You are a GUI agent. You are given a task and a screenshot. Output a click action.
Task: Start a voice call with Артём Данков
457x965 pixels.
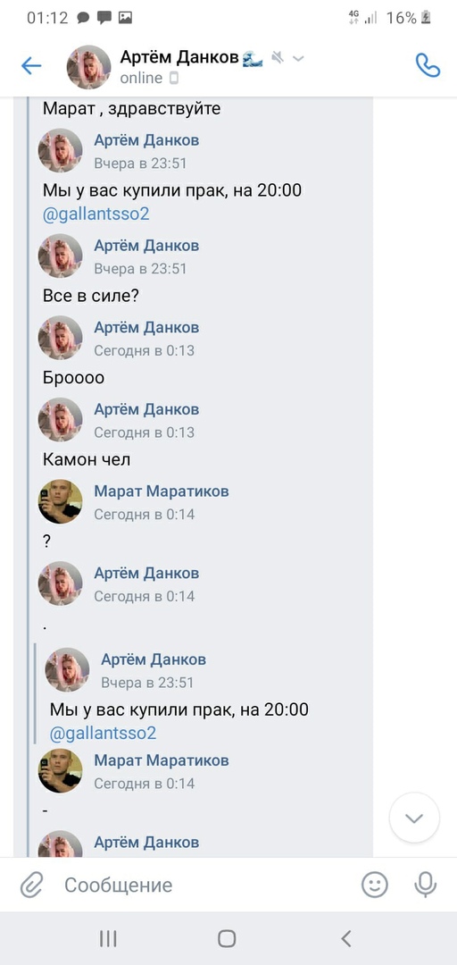428,65
